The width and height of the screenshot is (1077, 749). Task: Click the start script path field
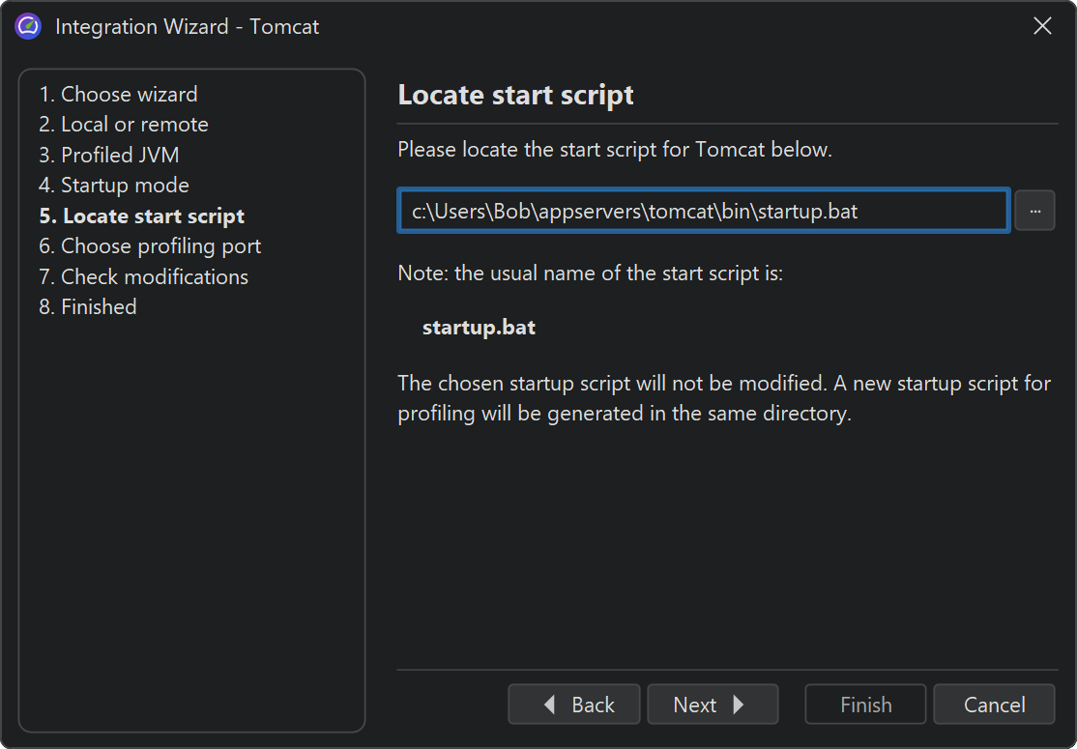(x=704, y=211)
